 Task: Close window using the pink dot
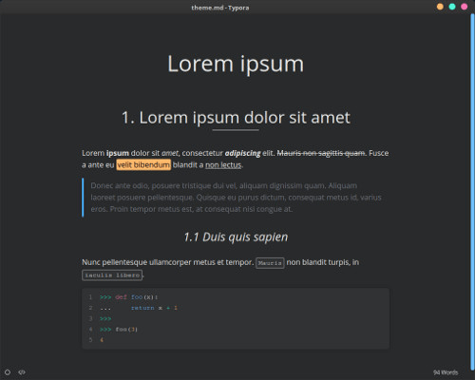click(x=464, y=7)
